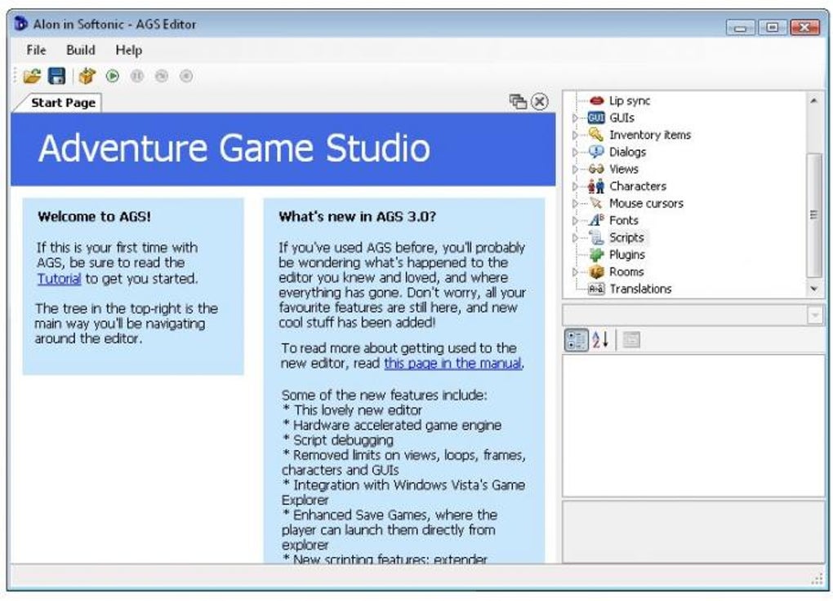Close the Start Page with X icon
This screenshot has width=833, height=601.
(540, 101)
